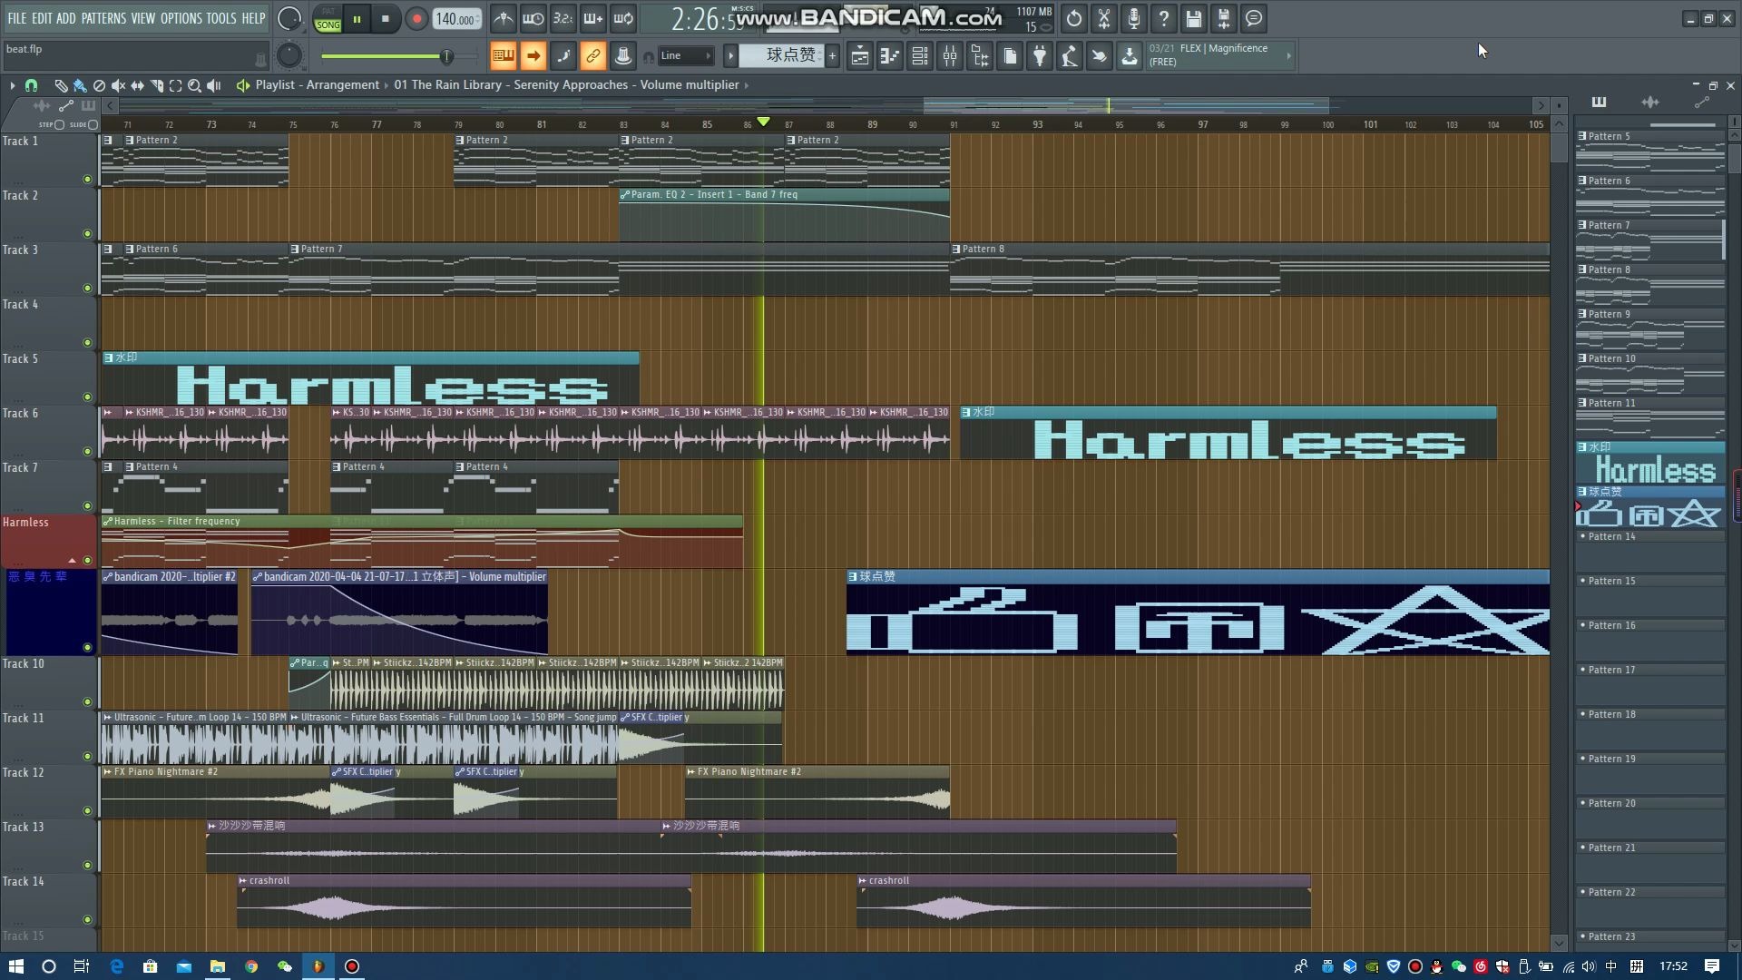Open the Line snap selector dropdown

[686, 56]
